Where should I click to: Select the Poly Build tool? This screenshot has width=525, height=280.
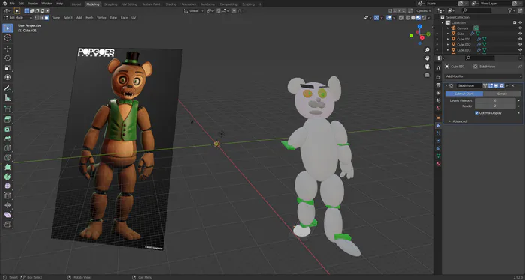7,167
